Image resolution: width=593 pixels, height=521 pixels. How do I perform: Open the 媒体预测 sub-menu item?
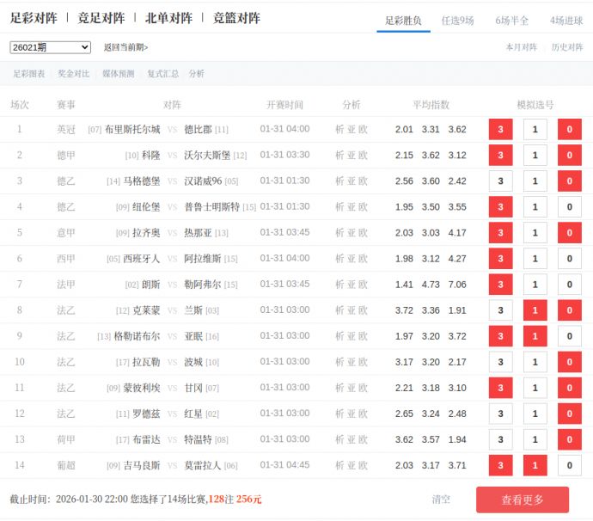(x=119, y=74)
